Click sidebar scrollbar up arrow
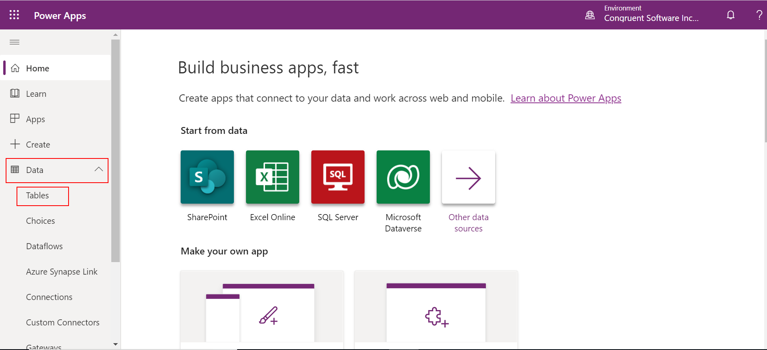Screen dimensions: 767x350 (x=116, y=35)
